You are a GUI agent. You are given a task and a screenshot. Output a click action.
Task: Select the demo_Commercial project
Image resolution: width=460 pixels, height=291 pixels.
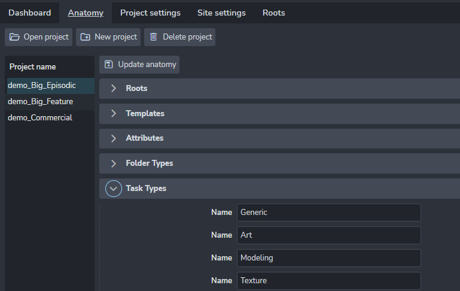pyautogui.click(x=50, y=118)
